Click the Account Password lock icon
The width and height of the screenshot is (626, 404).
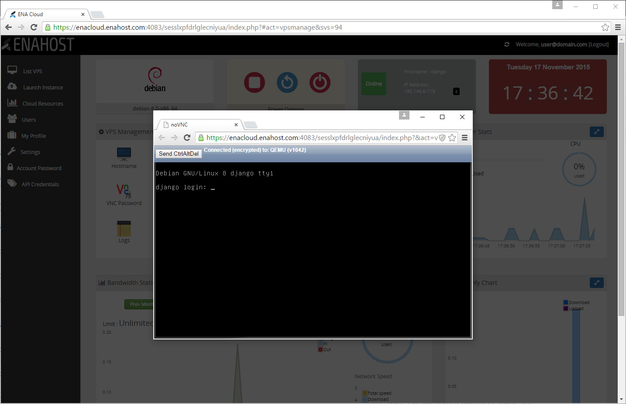(x=10, y=167)
